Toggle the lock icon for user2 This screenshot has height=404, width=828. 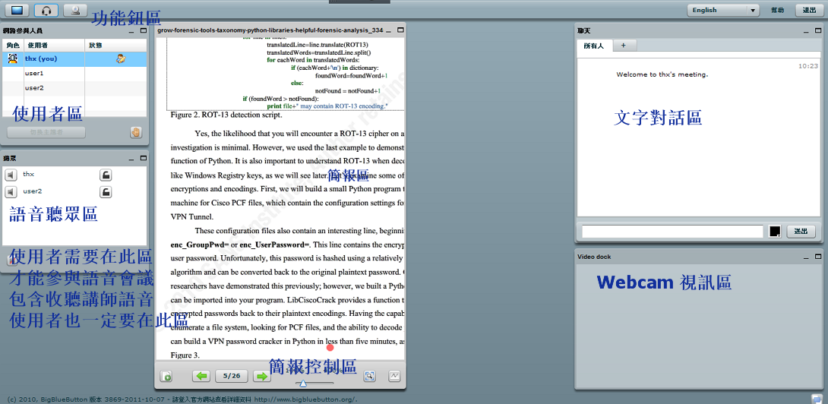pos(106,191)
